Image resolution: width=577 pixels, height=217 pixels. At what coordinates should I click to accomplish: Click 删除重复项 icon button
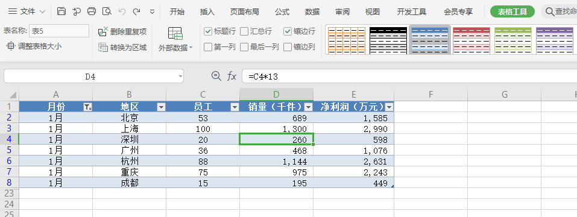[x=122, y=31]
